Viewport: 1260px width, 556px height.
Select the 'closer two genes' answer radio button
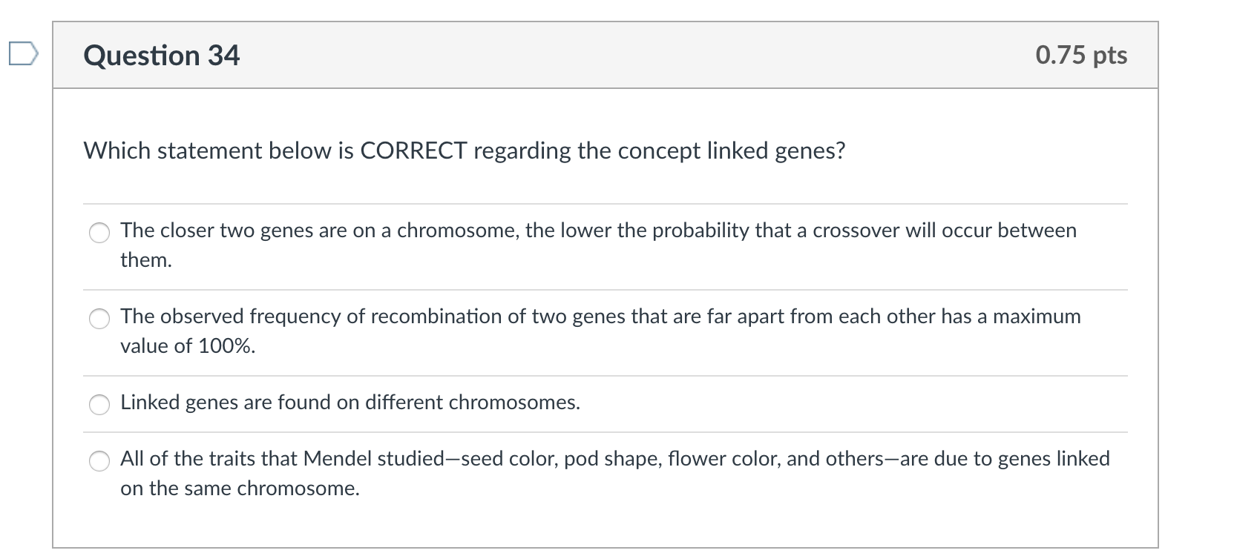coord(99,233)
